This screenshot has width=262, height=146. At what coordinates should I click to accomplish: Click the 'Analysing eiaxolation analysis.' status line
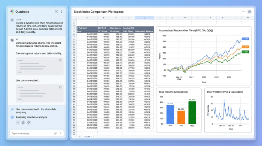32,117
